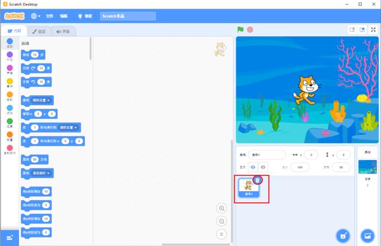This screenshot has height=246, width=381.
Task: Click the zoom in workspace button
Action: (x=222, y=208)
